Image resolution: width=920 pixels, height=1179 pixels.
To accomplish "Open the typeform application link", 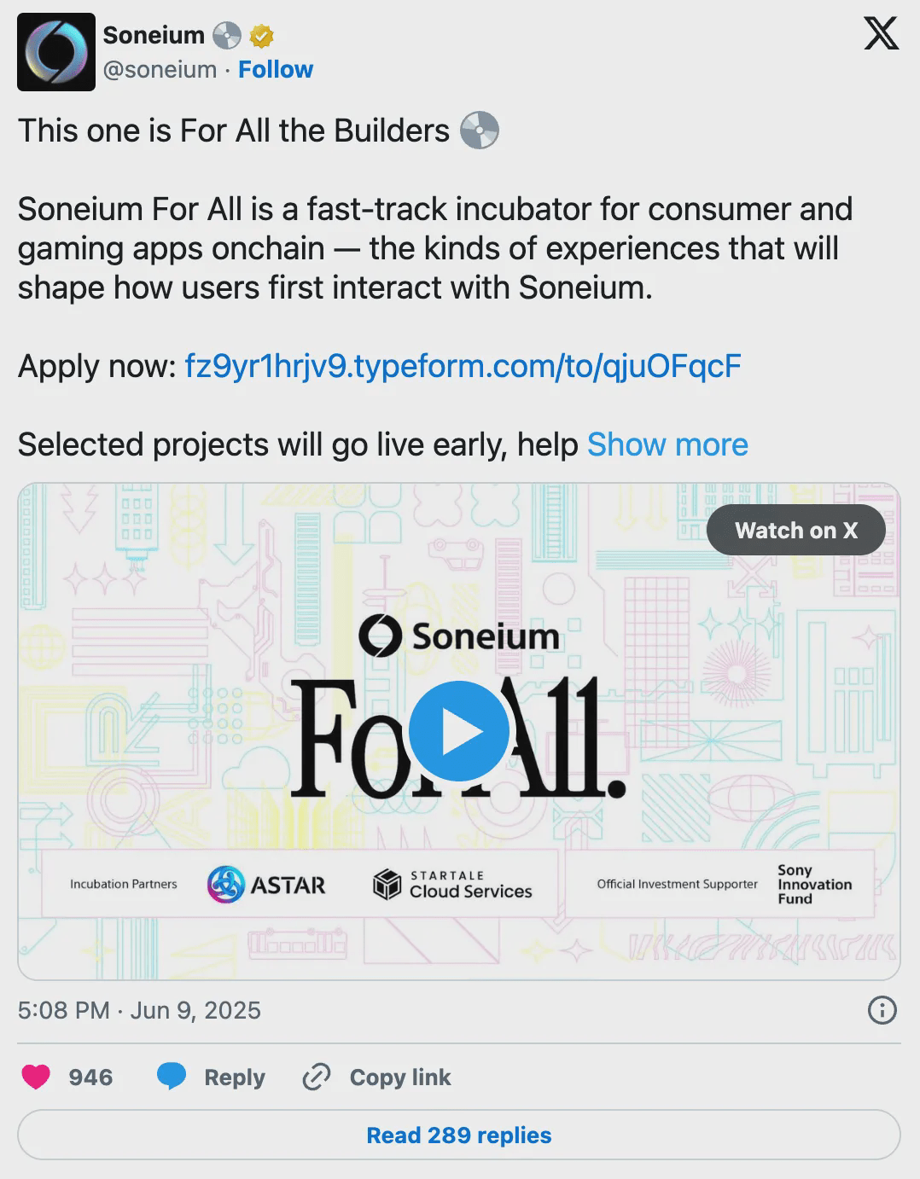I will (x=463, y=366).
